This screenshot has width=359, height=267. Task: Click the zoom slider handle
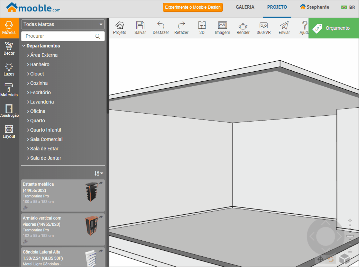point(350,236)
